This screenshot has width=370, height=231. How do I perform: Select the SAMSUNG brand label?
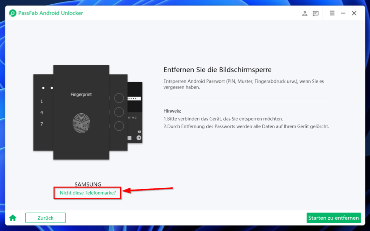88,184
